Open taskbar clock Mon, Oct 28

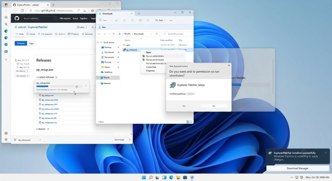pyautogui.click(x=317, y=177)
